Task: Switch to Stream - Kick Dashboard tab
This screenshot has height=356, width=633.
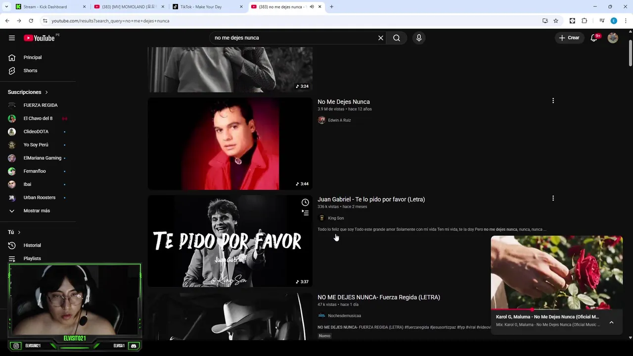Action: coord(50,7)
